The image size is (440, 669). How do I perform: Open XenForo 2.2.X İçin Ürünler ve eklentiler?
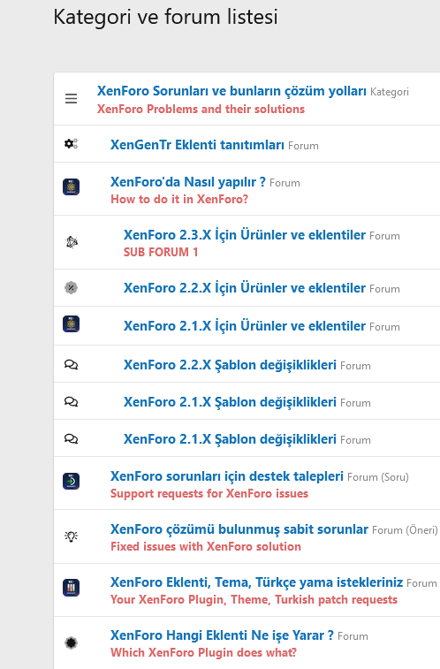245,287
